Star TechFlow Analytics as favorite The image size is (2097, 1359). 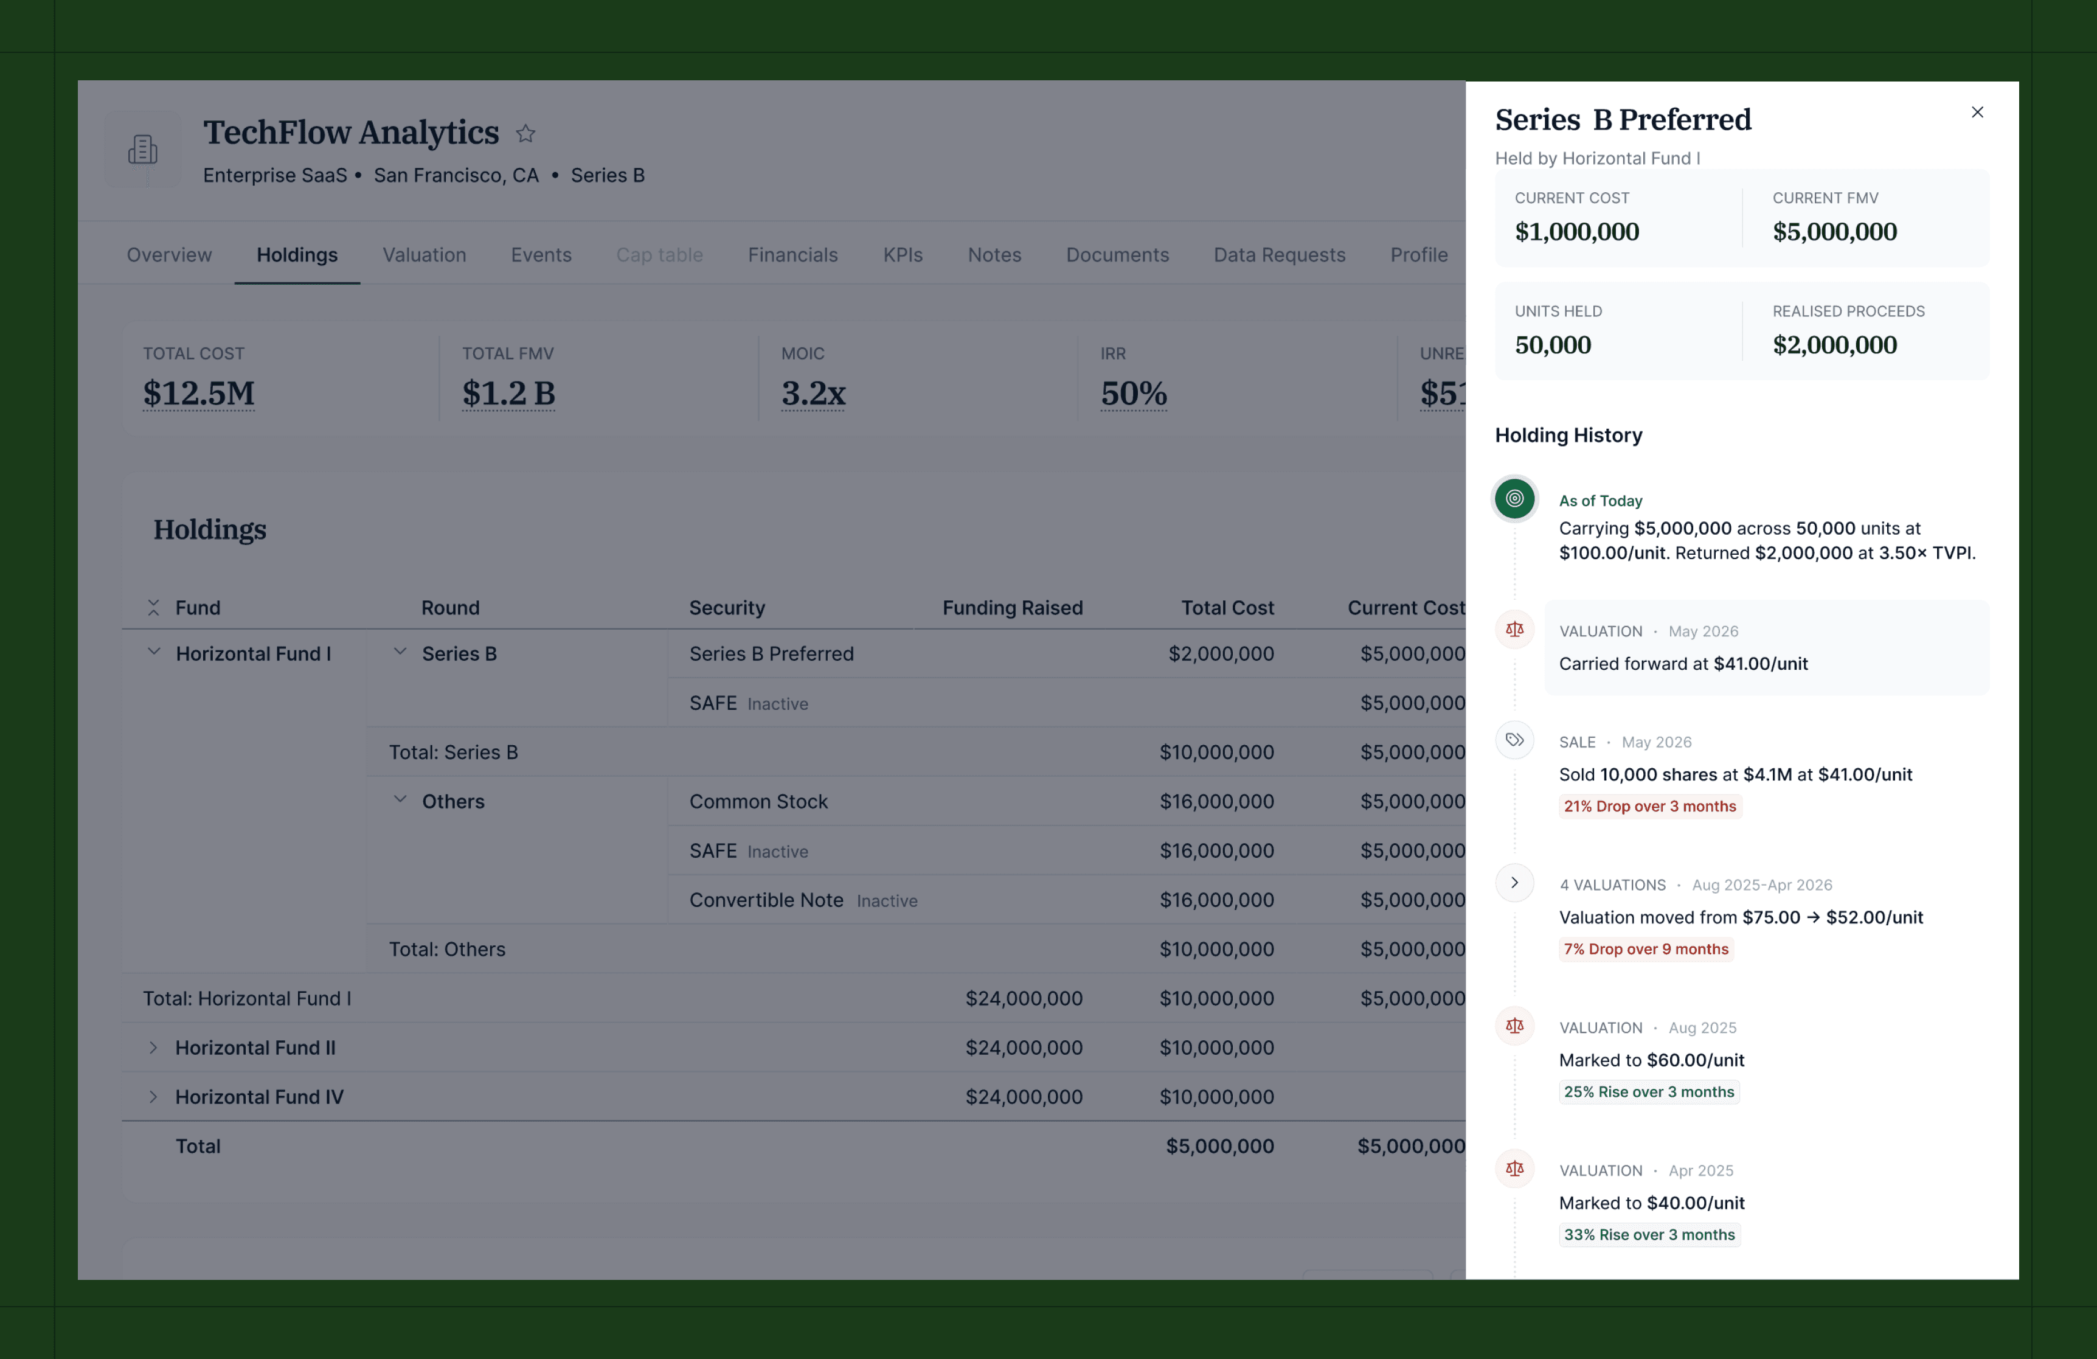[x=525, y=133]
